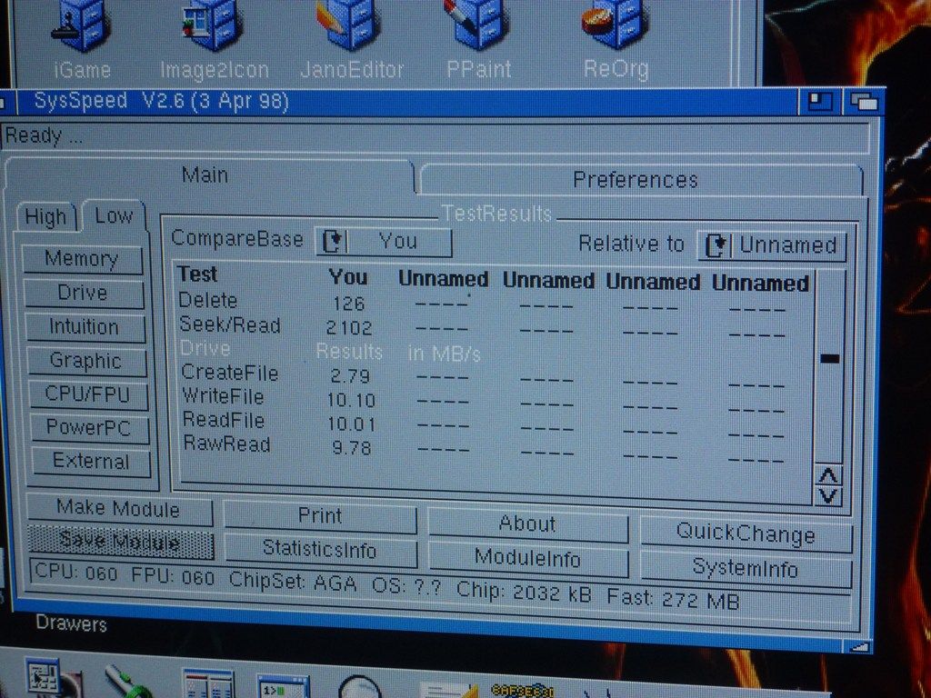Screen dimensions: 931x698
Task: Click the SysSpeed window zoom gadget
Action: tap(822, 100)
